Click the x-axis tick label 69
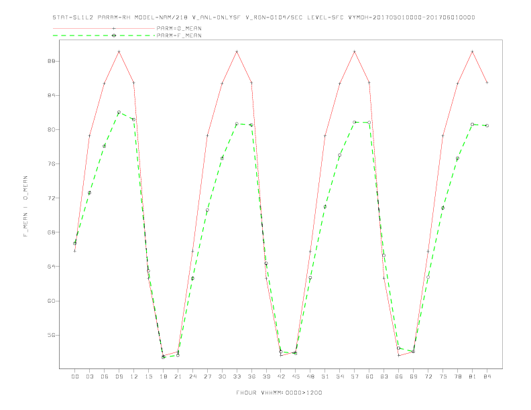Viewport: 531px width, 410px height. [x=414, y=377]
